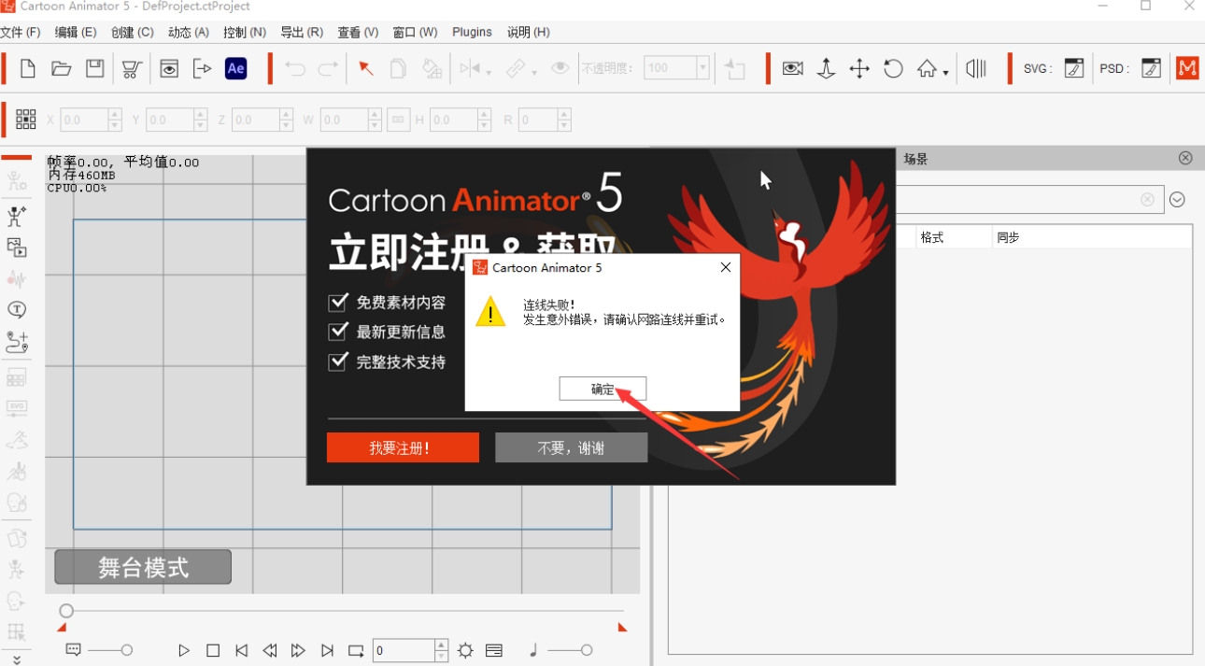Uncheck the 最新更新信息 checkbox
This screenshot has height=666, width=1205.
[338, 332]
